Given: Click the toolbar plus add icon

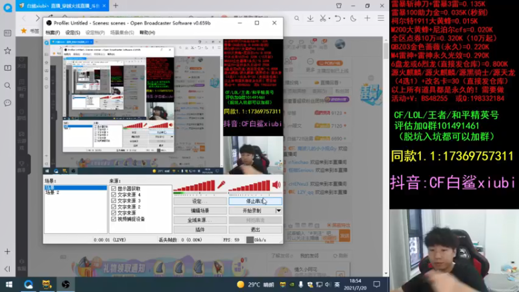Looking at the screenshot, I should pyautogui.click(x=367, y=19).
